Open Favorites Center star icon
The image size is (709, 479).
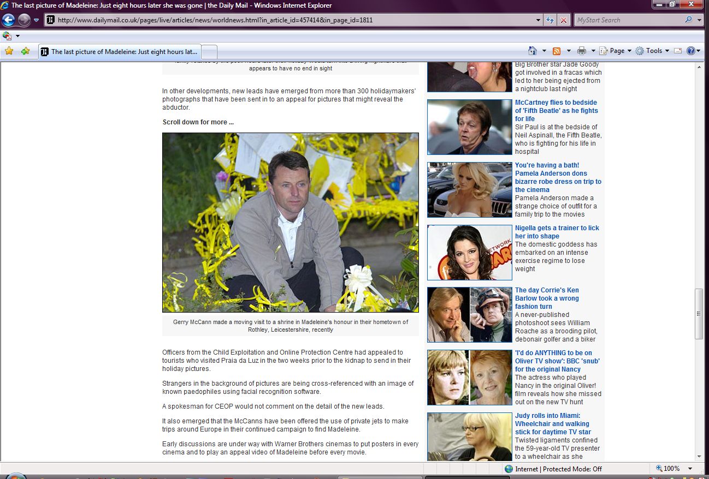(x=9, y=51)
